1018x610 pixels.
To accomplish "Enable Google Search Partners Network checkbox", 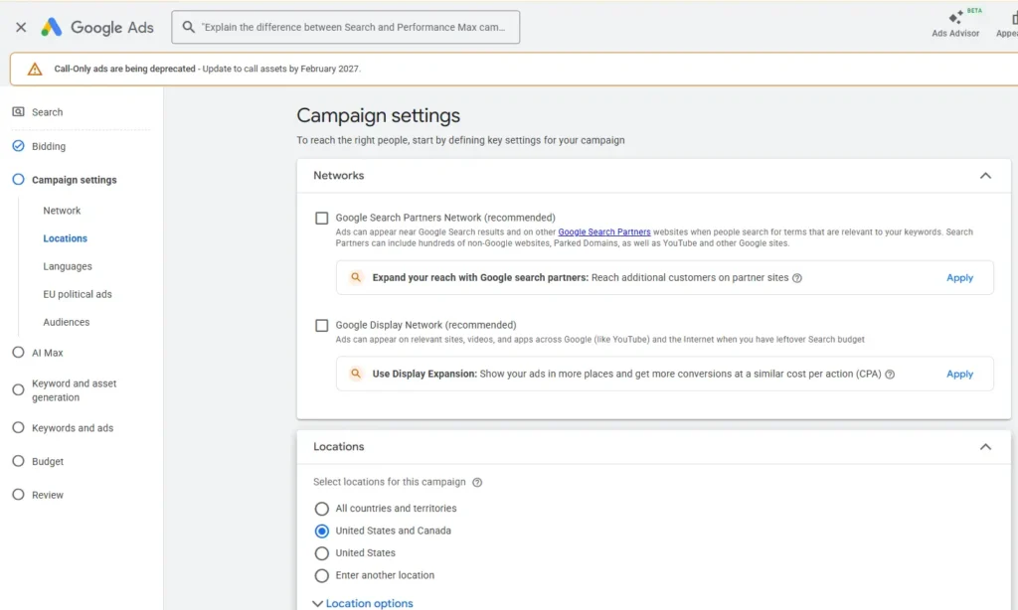I will pyautogui.click(x=321, y=218).
